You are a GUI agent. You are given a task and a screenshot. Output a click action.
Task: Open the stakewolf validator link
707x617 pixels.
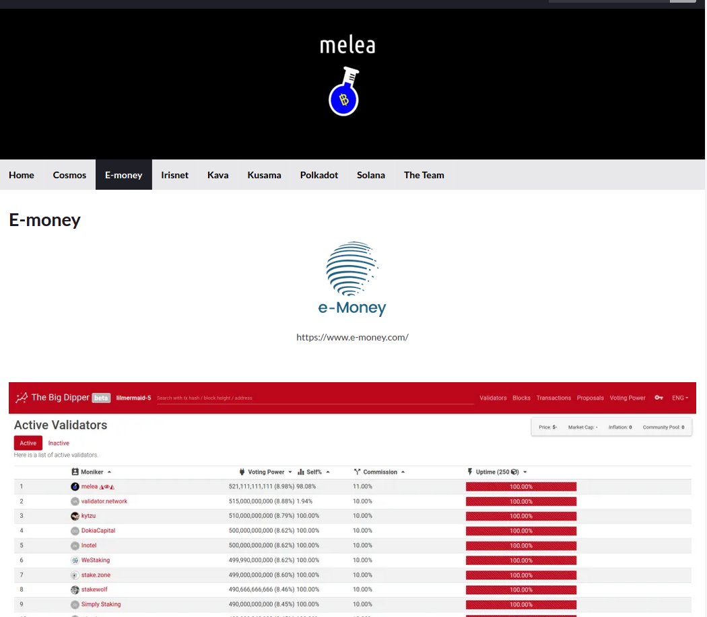(94, 589)
